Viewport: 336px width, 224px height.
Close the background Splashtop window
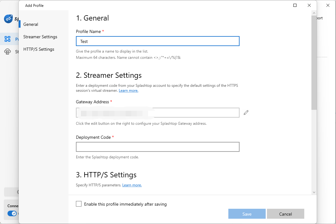328,5
